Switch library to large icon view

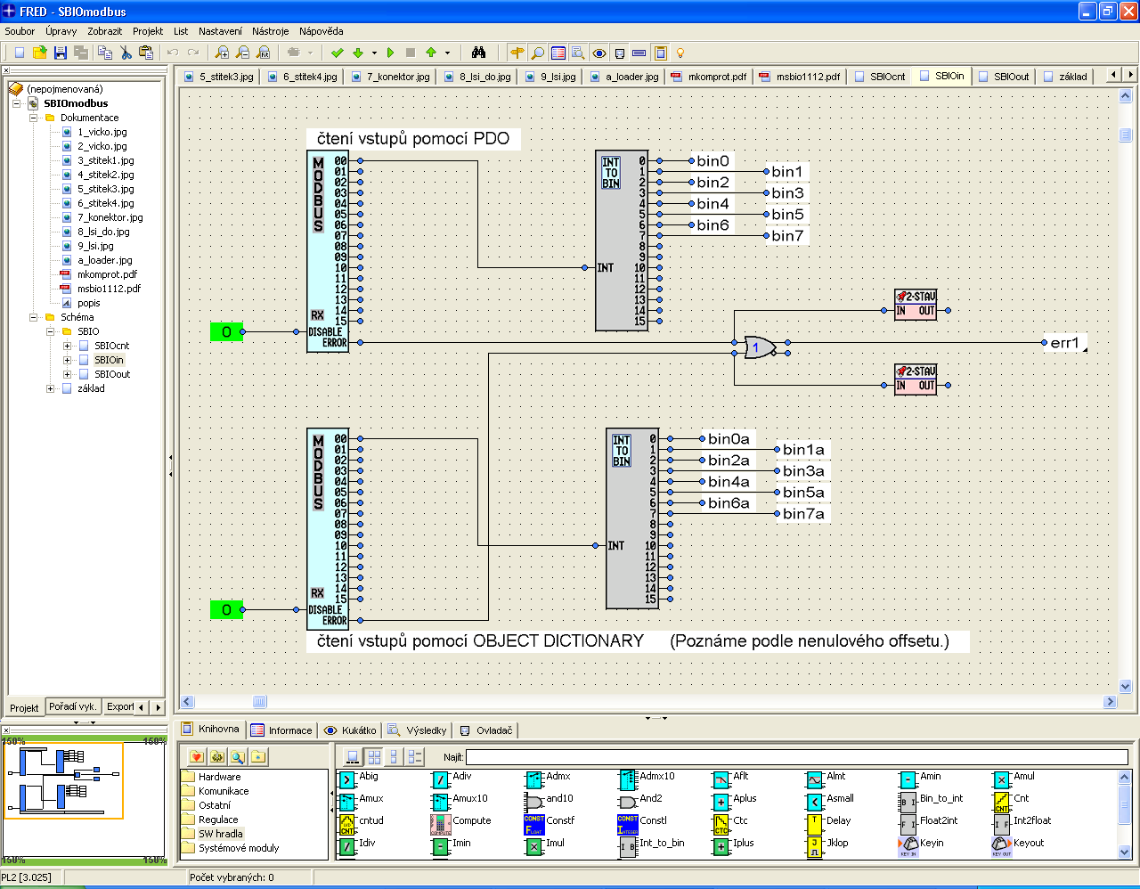coord(353,757)
